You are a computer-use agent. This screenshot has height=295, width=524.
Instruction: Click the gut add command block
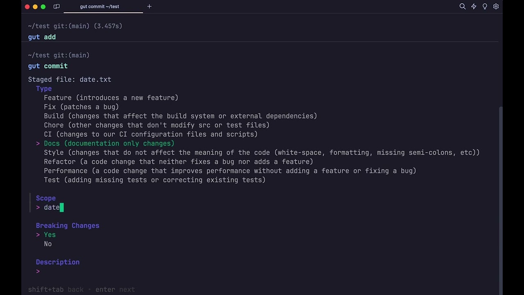262,32
